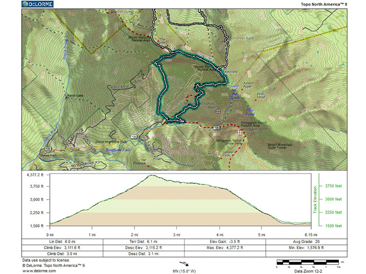Click the Max. Elev. 4,377.2 ft cell
Image resolution: width=366 pixels, height=274 pixels.
pos(225,247)
